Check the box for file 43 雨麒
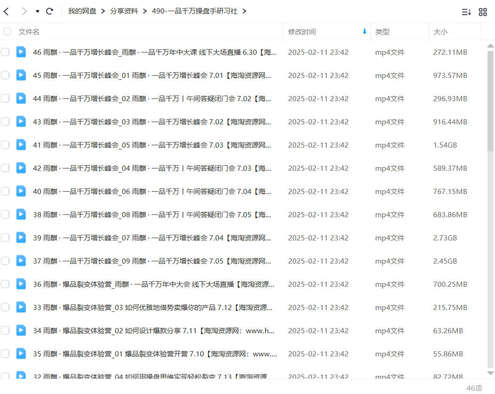This screenshot has width=495, height=394. pyautogui.click(x=5, y=122)
